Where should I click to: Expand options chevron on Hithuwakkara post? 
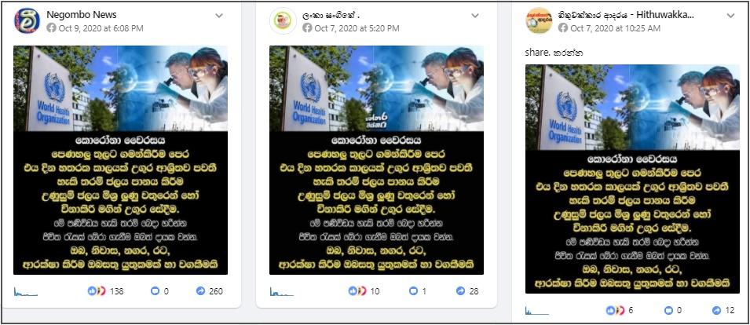tap(731, 15)
